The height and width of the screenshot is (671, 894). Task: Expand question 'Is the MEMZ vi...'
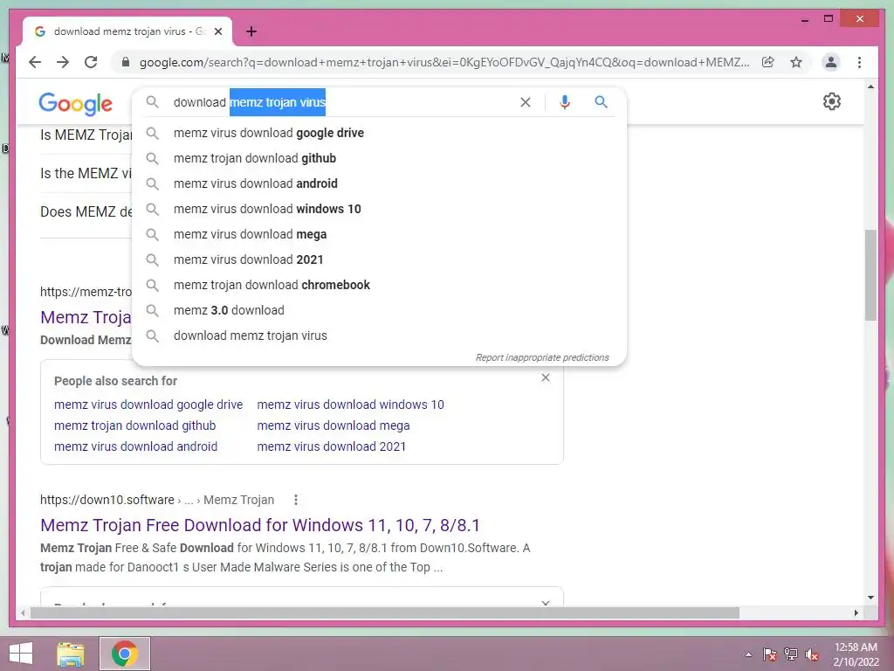coord(86,174)
